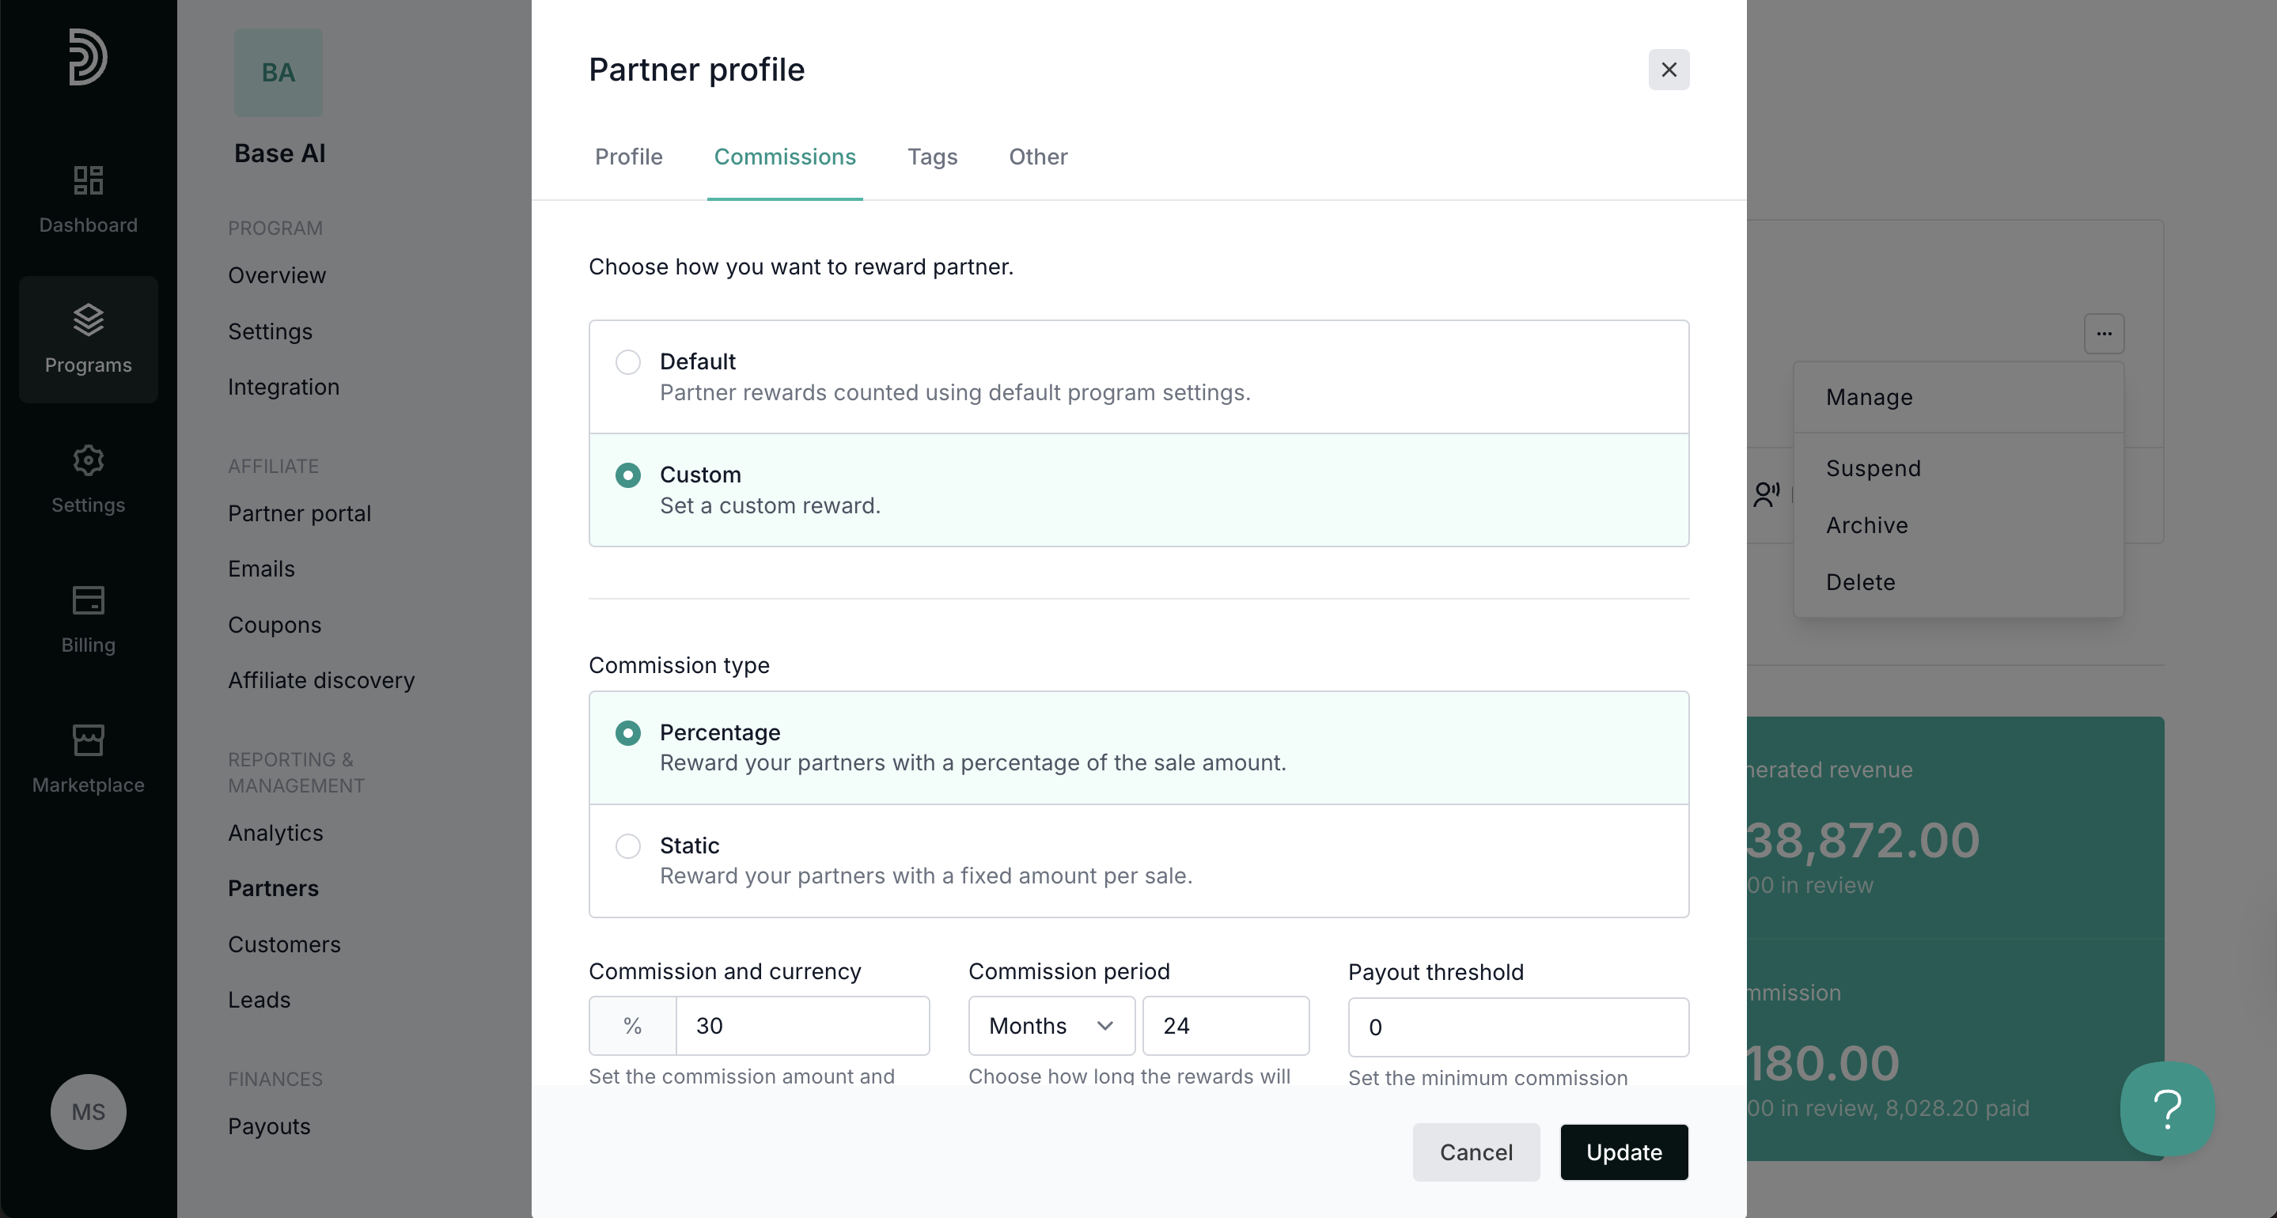Click the commission percentage amount field
This screenshot has height=1218, width=2277.
coord(801,1025)
